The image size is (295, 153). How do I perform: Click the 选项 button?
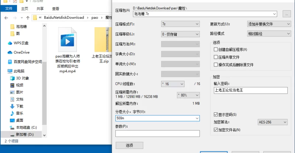click(129, 145)
